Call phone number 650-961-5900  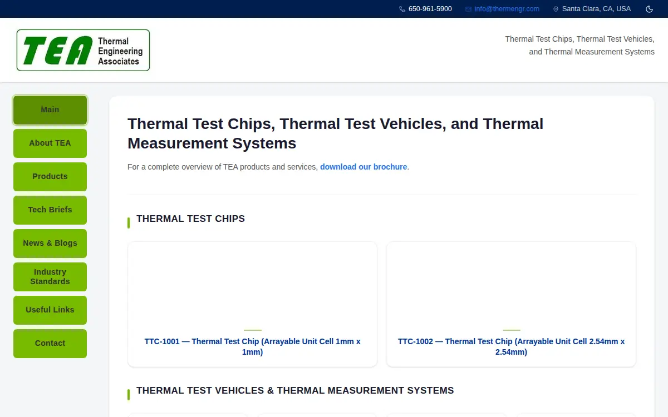point(430,9)
